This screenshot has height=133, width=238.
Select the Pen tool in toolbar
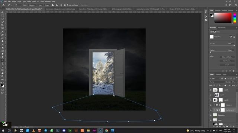click(x=3, y=60)
